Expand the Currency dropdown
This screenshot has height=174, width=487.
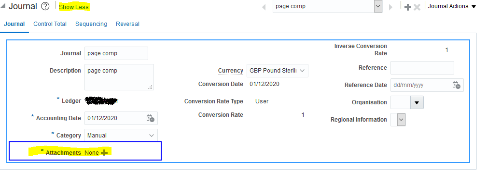[x=302, y=71]
